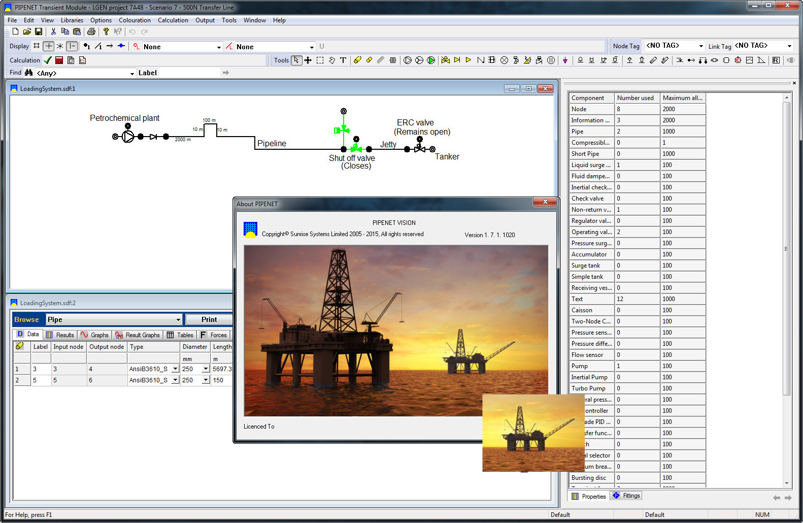Screen dimensions: 803x523
Task: Create a new file with the New icon
Action: click(x=15, y=31)
